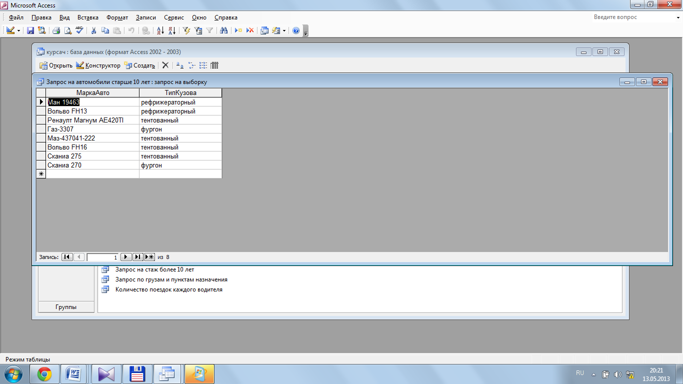Open the Формат menu
The image size is (683, 384).
[x=117, y=17]
